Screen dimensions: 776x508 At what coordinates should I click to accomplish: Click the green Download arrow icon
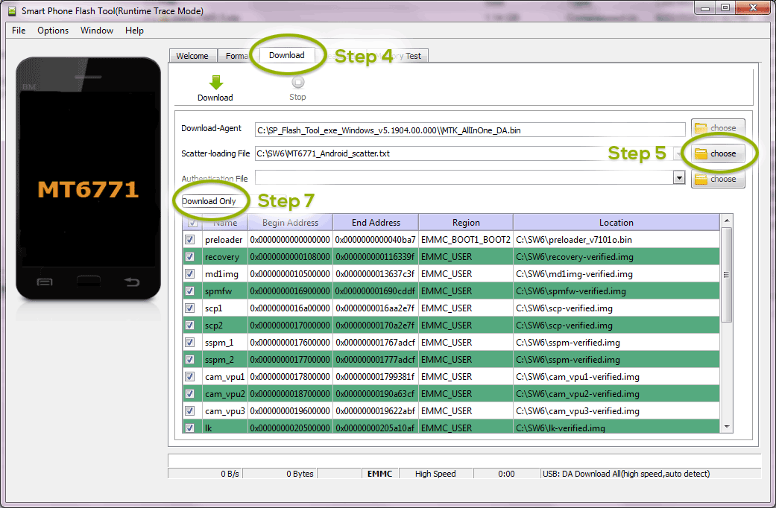[x=215, y=82]
